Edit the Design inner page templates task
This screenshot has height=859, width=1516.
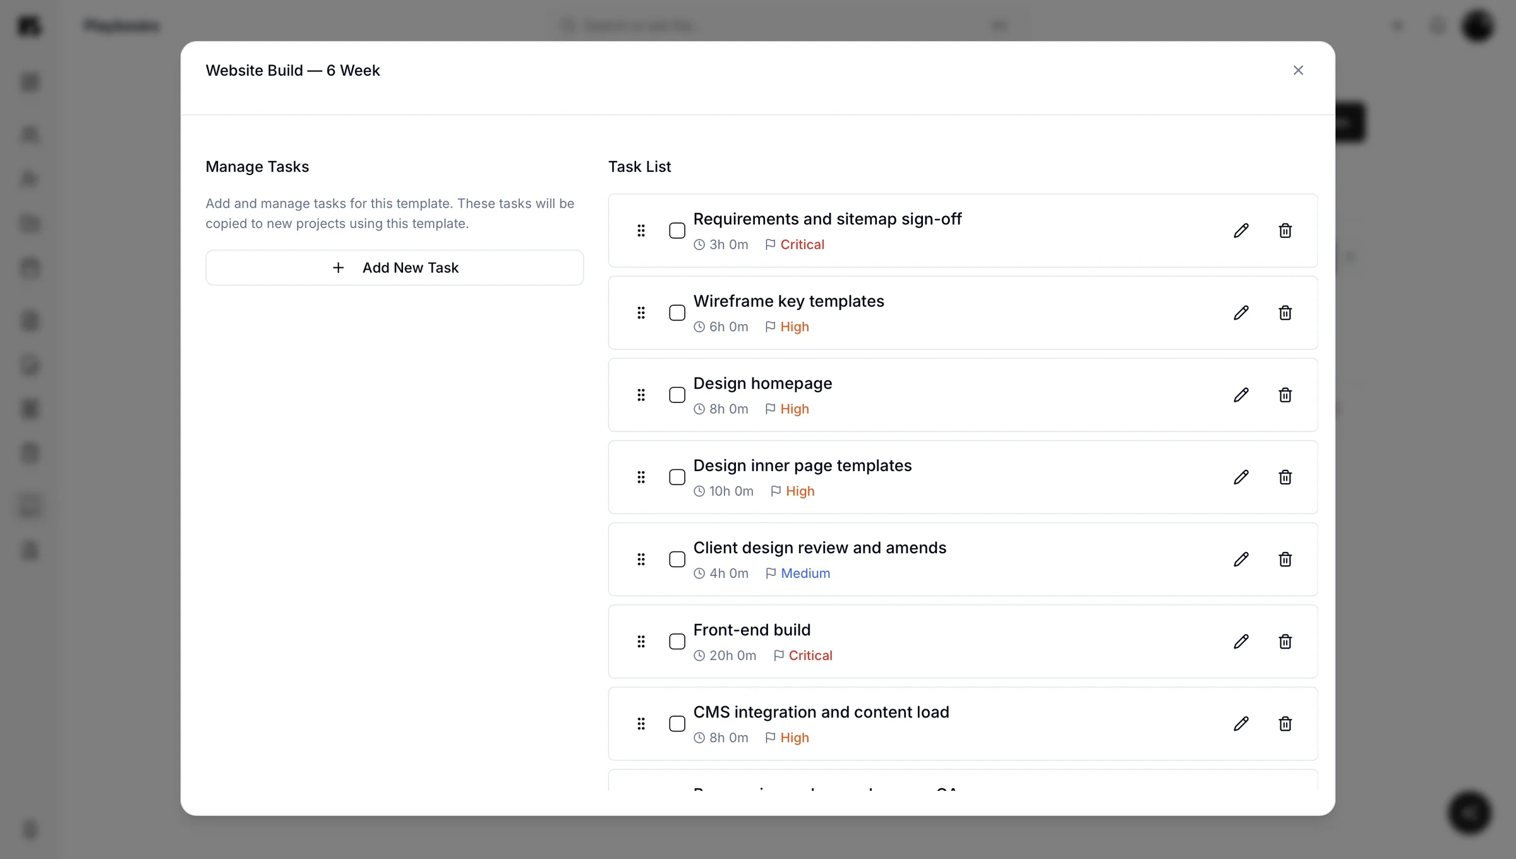(x=1241, y=477)
